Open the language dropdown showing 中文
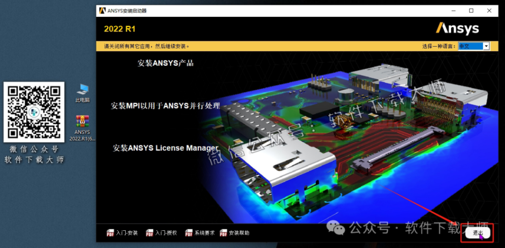This screenshot has height=248, width=505. 474,46
